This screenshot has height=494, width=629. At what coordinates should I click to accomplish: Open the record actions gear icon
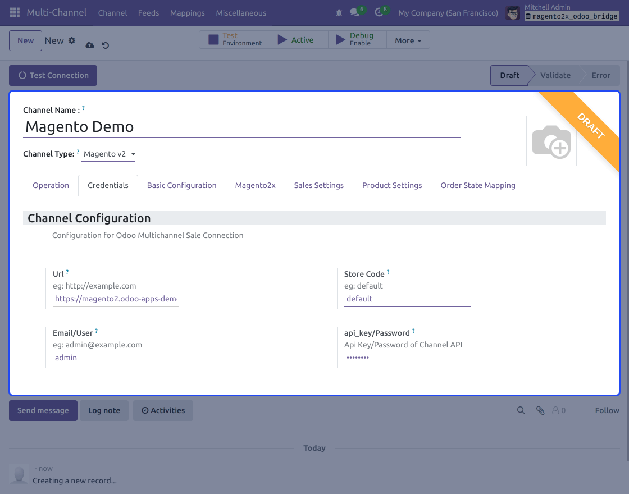click(72, 40)
